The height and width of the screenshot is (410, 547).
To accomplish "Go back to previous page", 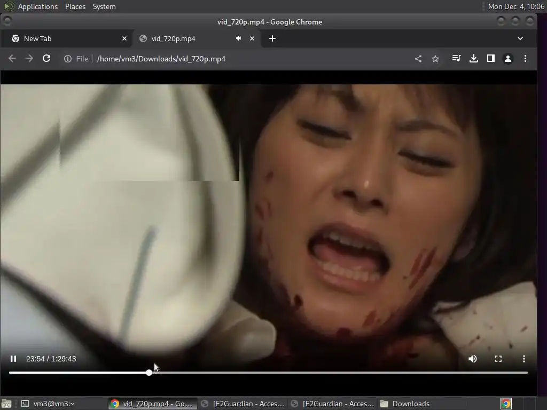I will (12, 59).
